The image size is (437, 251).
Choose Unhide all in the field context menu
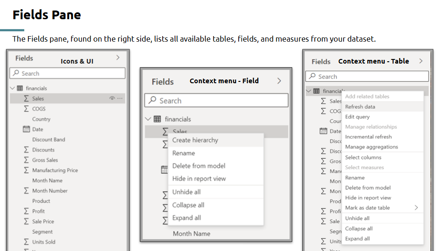click(x=216, y=192)
